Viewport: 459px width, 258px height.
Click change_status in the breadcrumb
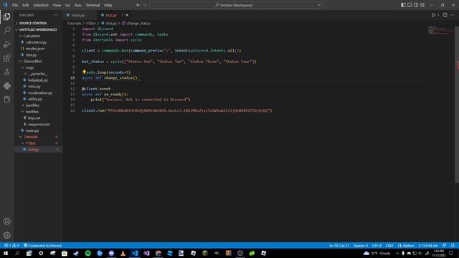click(138, 23)
